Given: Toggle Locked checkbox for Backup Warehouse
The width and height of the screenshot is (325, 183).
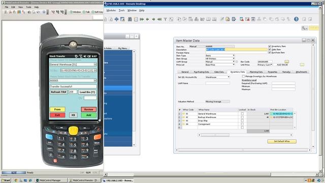Looking at the screenshot, I should click(x=242, y=117).
